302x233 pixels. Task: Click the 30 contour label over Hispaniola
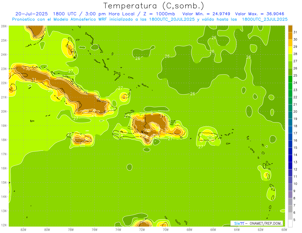(166, 130)
